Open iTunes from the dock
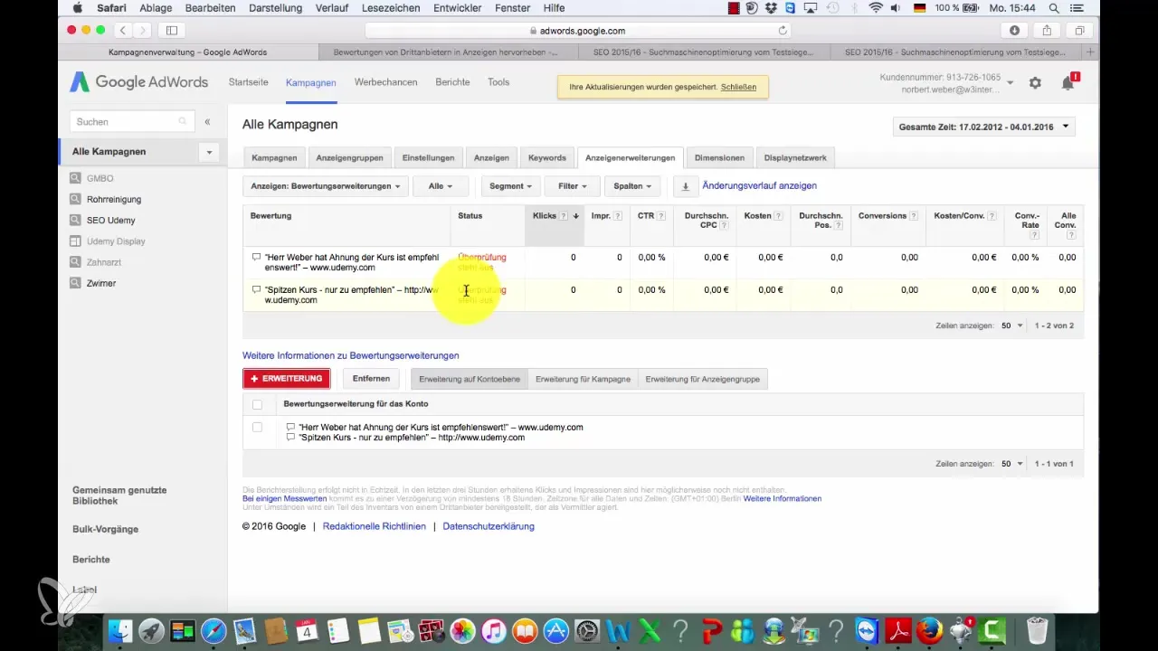Screen dimensions: 1158x651 pyautogui.click(x=493, y=630)
